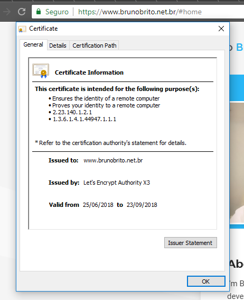Click the issuer name Let's Encrypt Authority X3
244x300 pixels.
117,183
